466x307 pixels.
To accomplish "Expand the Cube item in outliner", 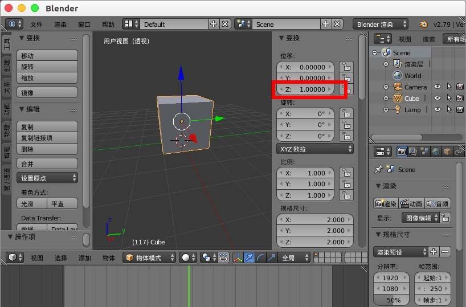I will [386, 98].
